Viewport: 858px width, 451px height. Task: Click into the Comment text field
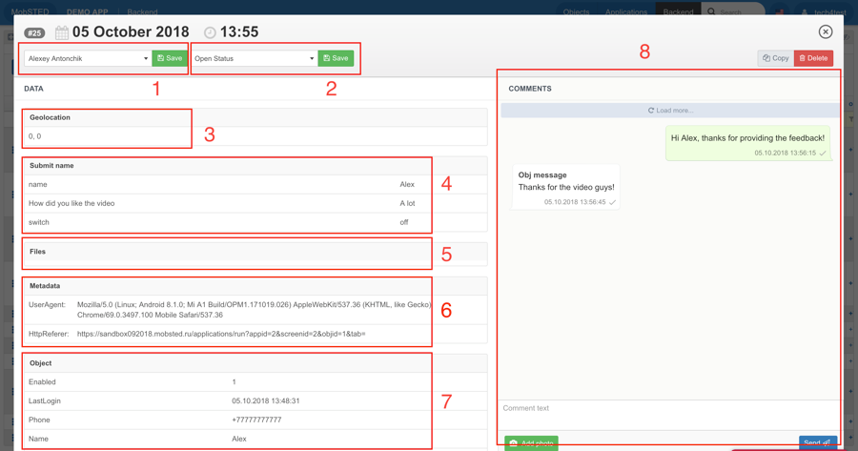(667, 409)
